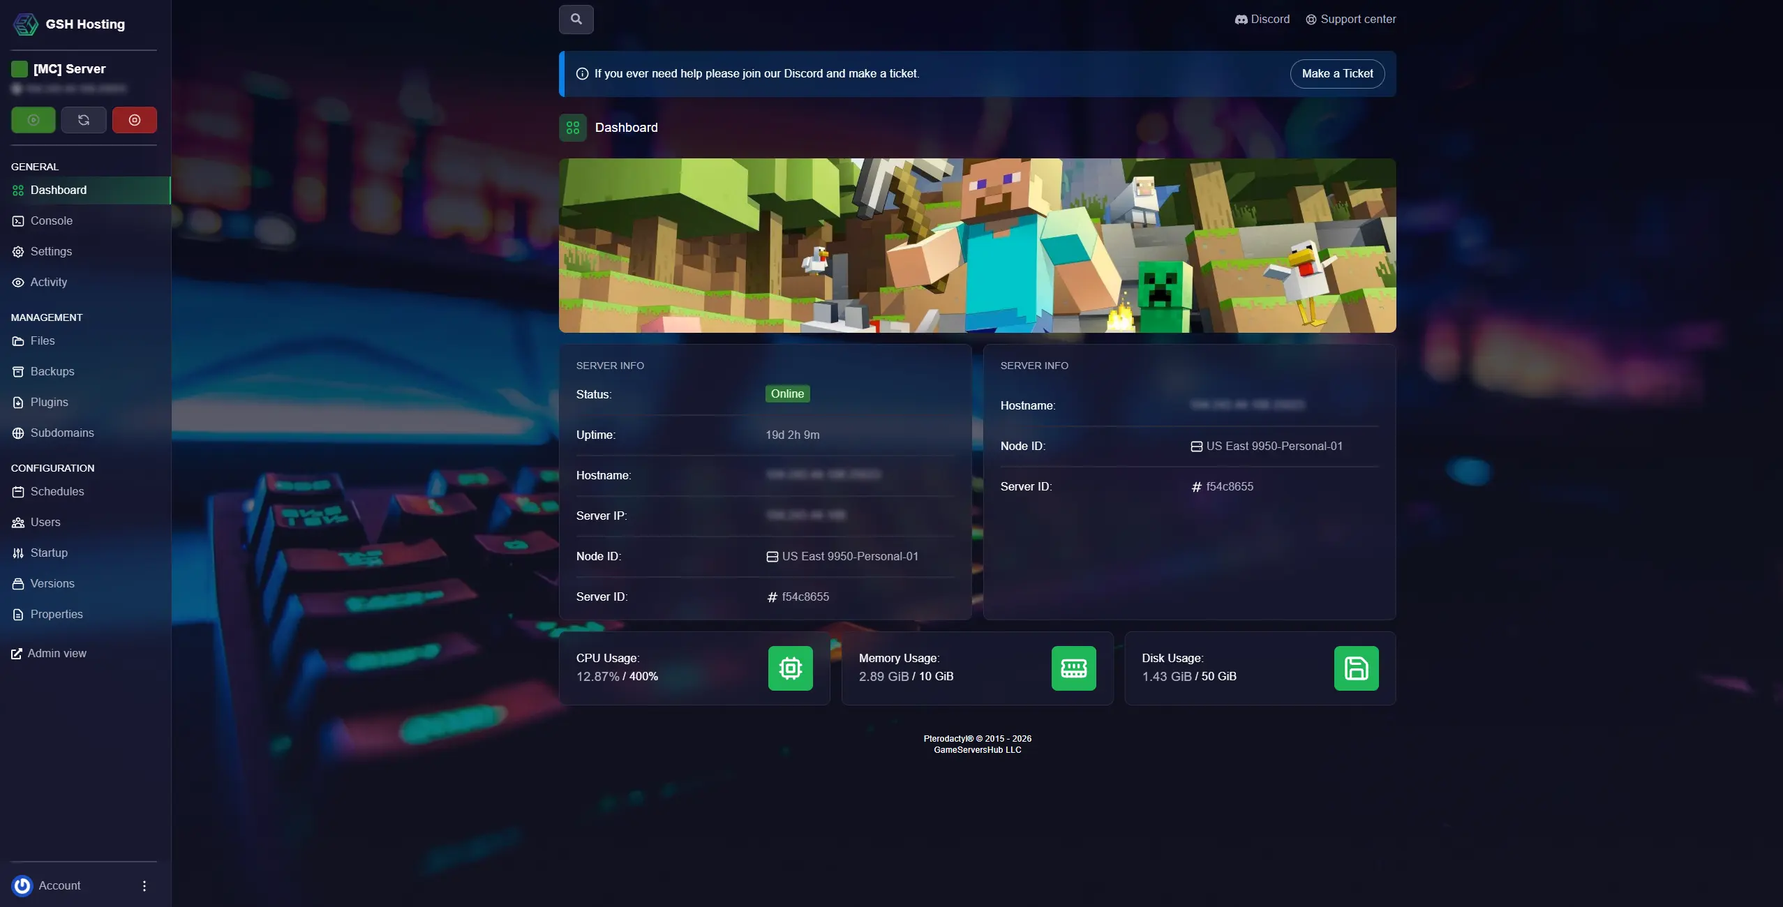Select the CPU usage chip icon
The width and height of the screenshot is (1783, 907).
[789, 668]
